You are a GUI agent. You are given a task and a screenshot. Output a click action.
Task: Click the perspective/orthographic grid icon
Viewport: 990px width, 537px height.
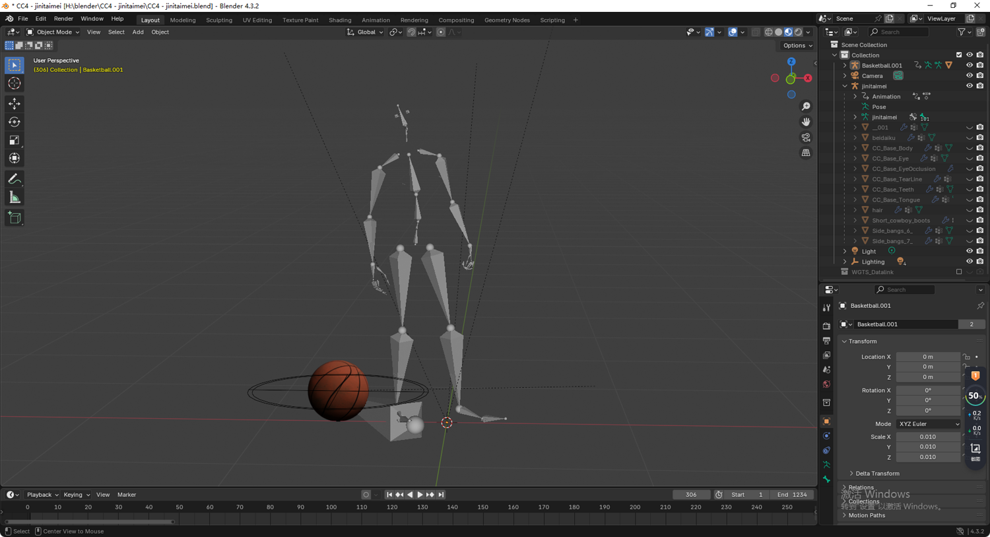pos(806,153)
